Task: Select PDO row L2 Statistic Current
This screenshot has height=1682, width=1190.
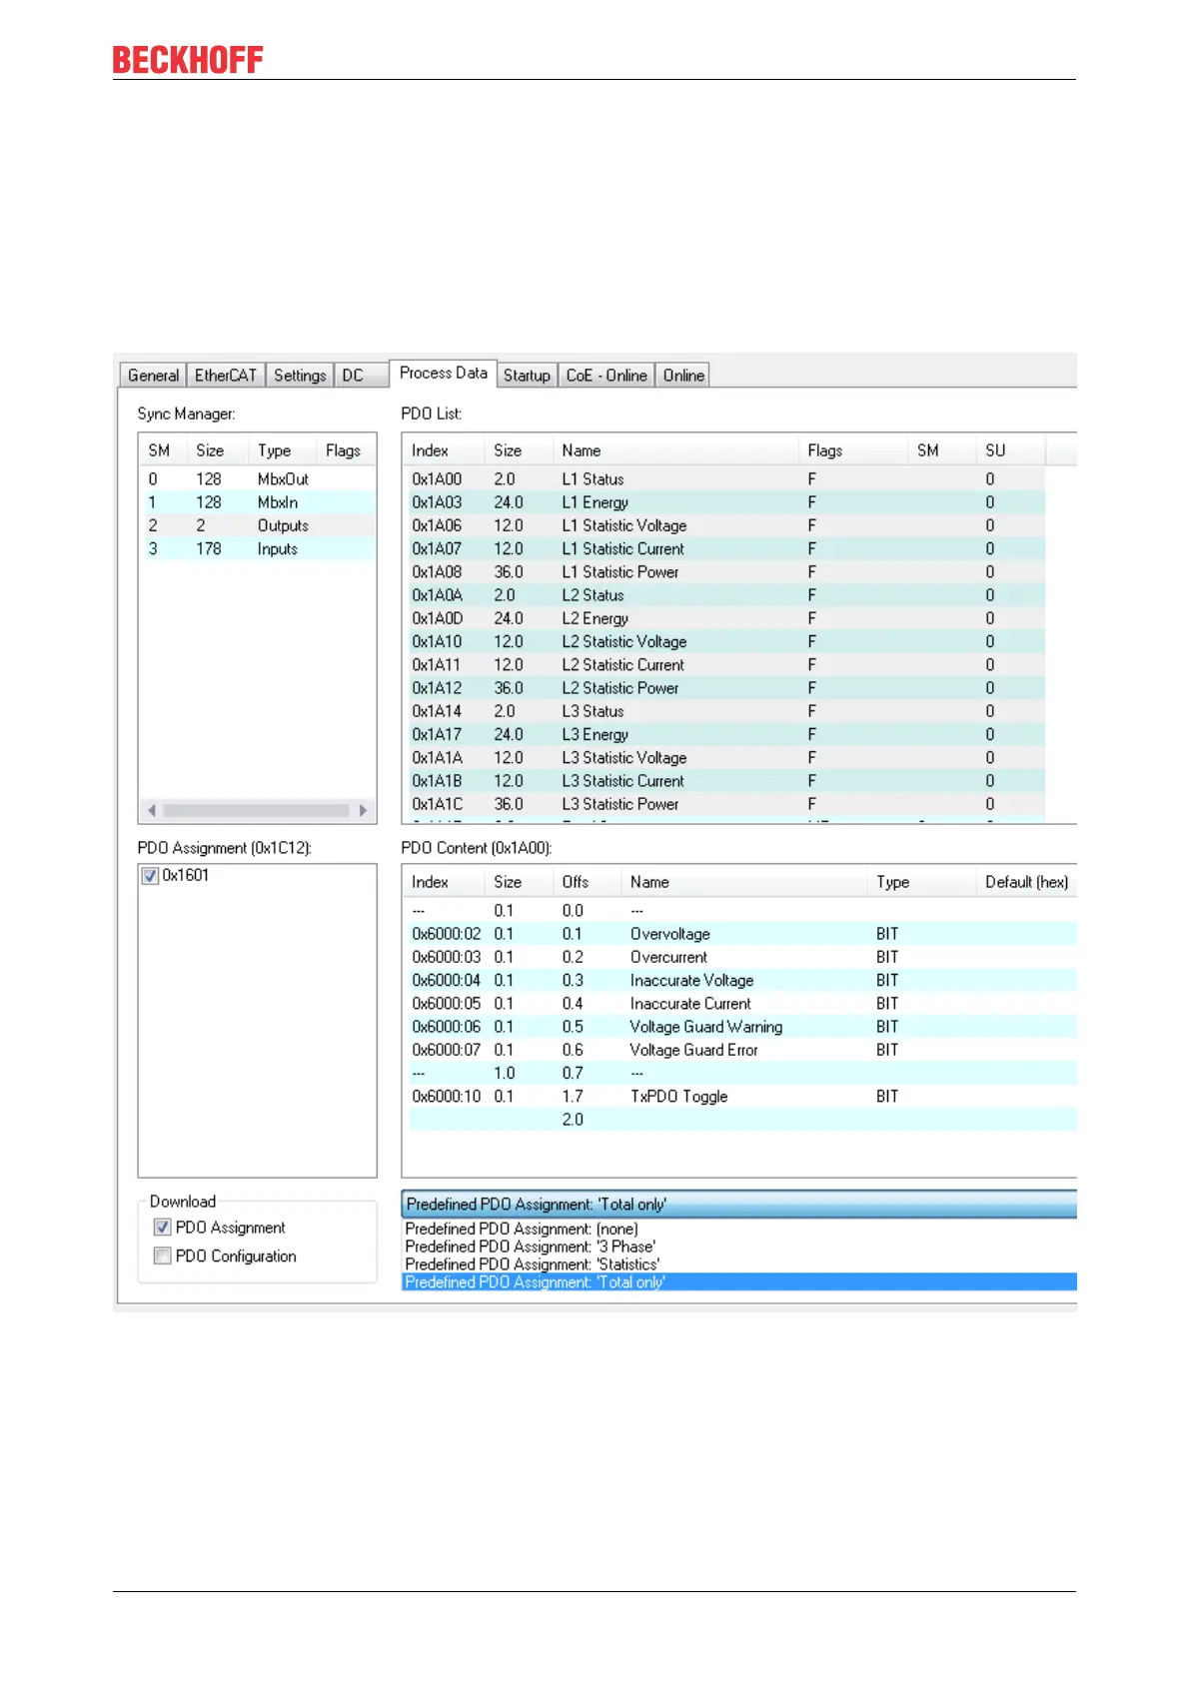Action: click(x=724, y=665)
